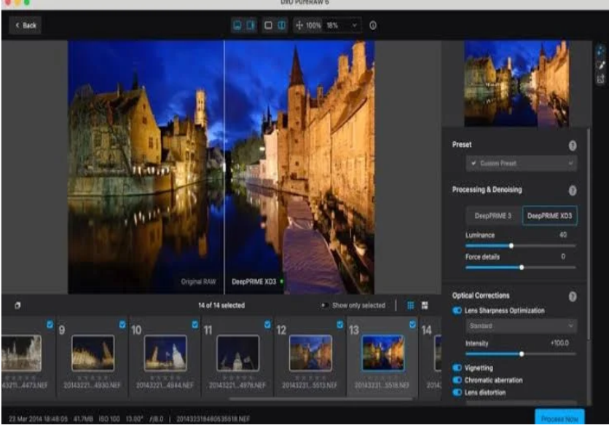Image resolution: width=609 pixels, height=425 pixels.
Task: Switch filmstrip to large thumbnail view
Action: click(425, 306)
